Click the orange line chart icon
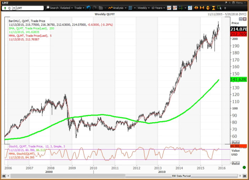This screenshot has width=249, height=180. coord(169,8)
